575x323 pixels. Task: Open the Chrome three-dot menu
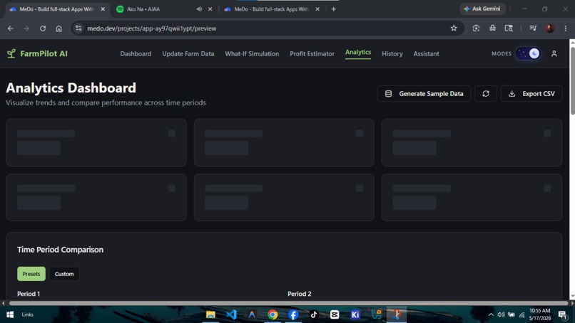(566, 28)
